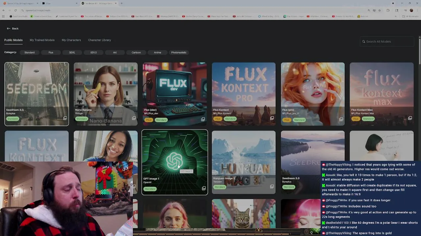Choose the Flux (dev) model thumbnail
Viewport: 421px width, 236px height.
(x=175, y=94)
